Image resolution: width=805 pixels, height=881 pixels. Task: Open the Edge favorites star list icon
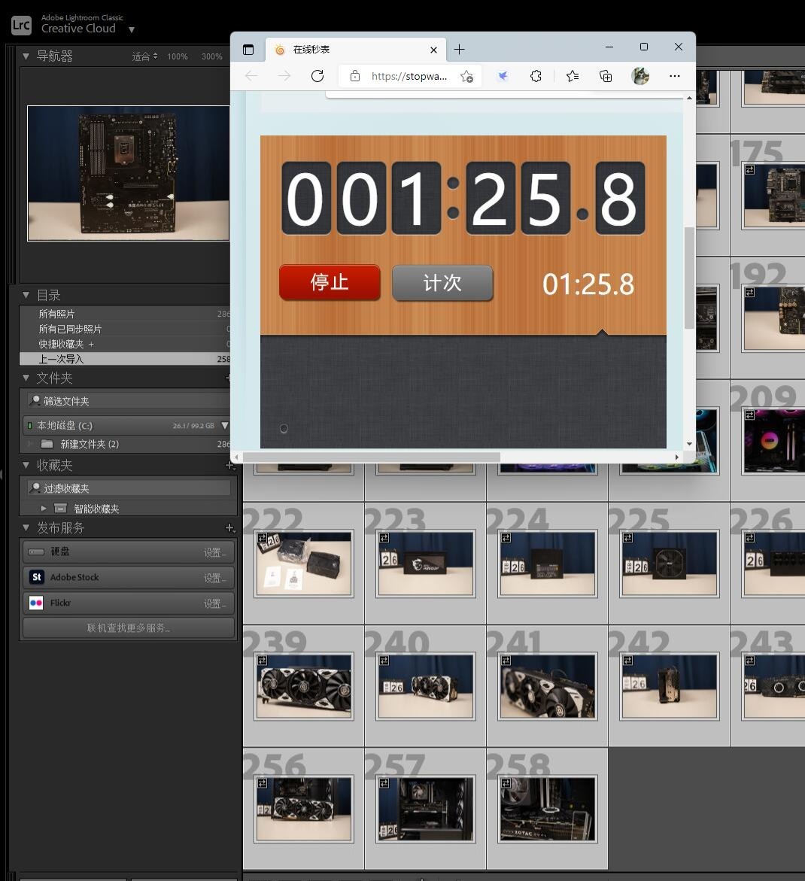click(x=573, y=76)
